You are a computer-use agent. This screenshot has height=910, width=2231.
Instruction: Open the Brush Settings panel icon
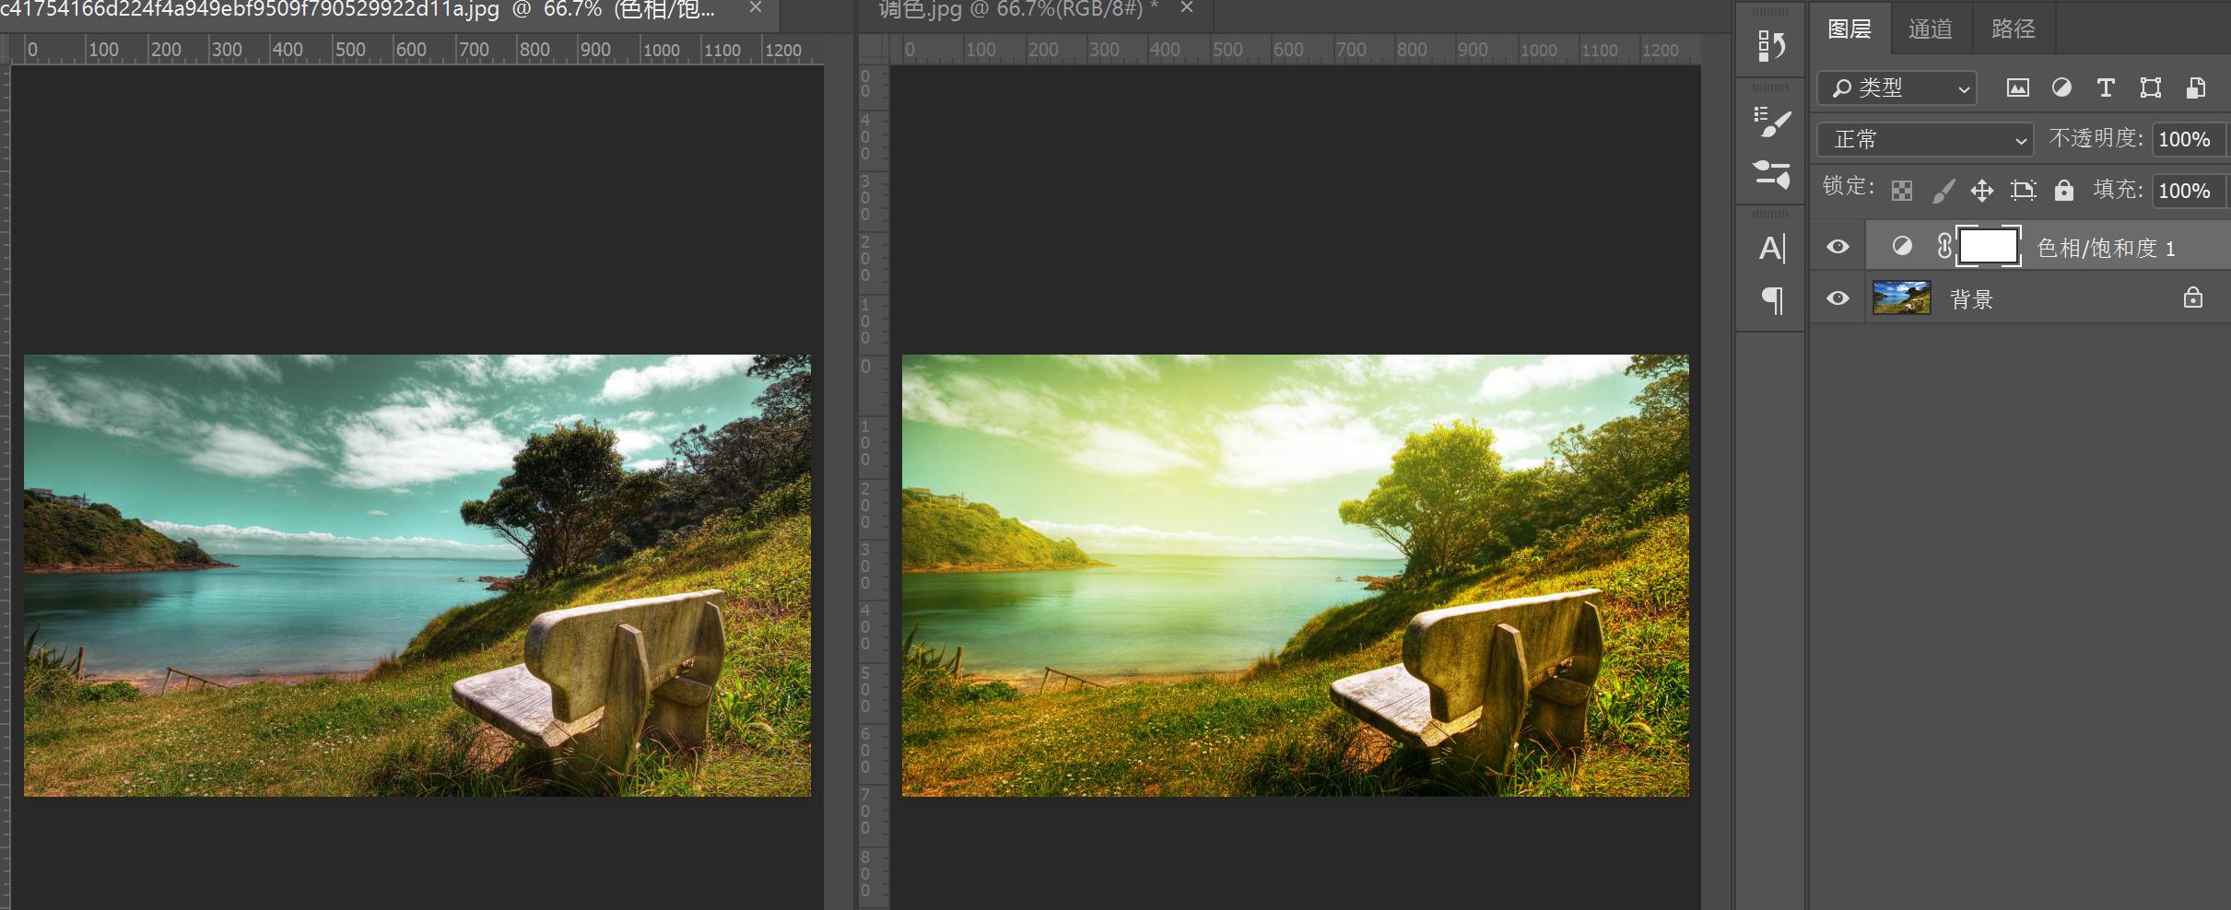pos(1770,122)
